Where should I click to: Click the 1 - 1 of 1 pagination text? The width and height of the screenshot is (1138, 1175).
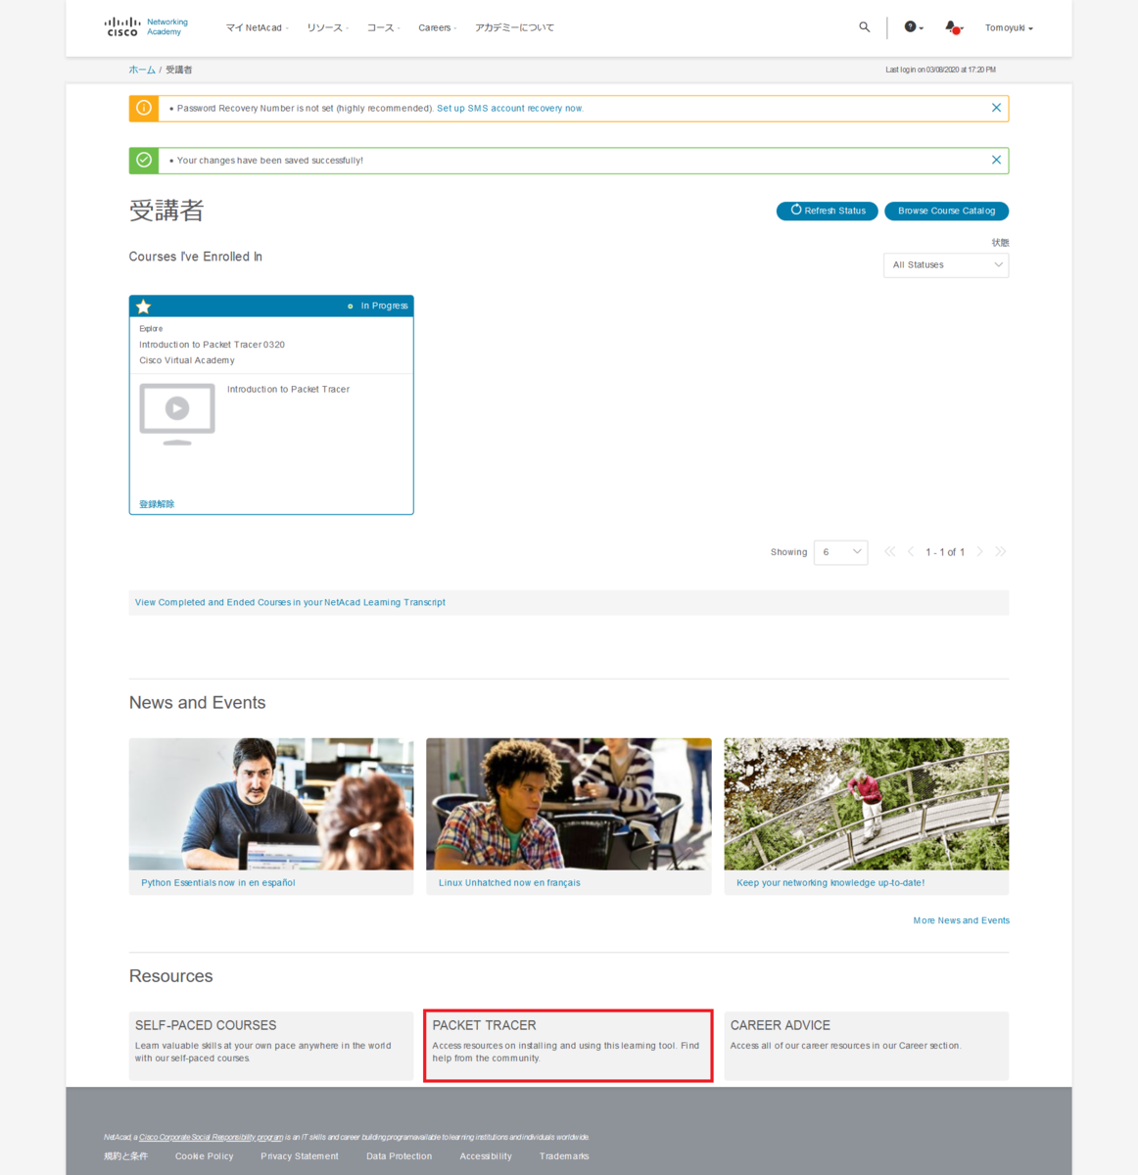(945, 552)
